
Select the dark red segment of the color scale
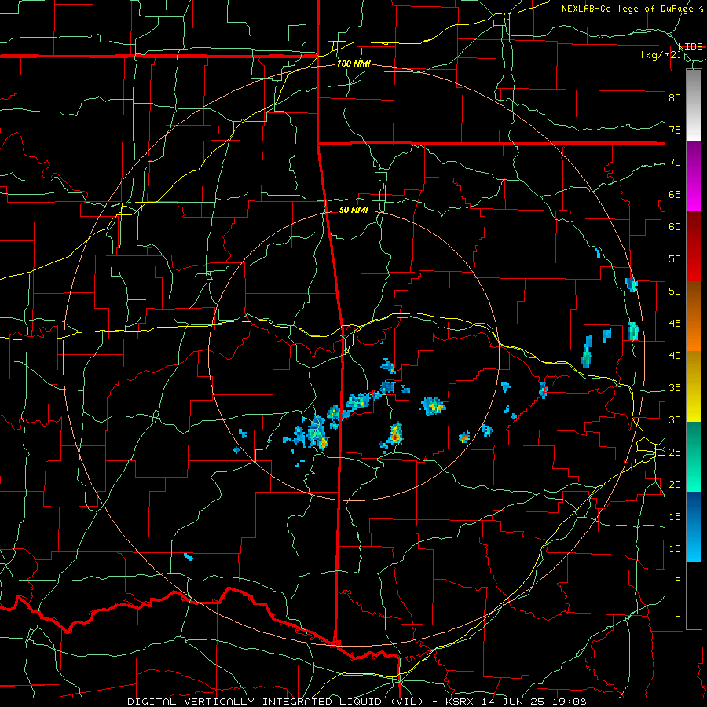694,247
